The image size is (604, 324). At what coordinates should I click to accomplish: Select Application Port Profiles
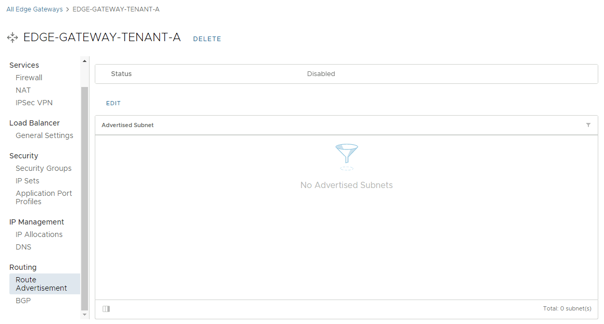pos(44,197)
